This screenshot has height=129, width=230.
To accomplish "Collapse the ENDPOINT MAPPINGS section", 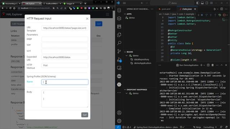I will tap(125, 90).
